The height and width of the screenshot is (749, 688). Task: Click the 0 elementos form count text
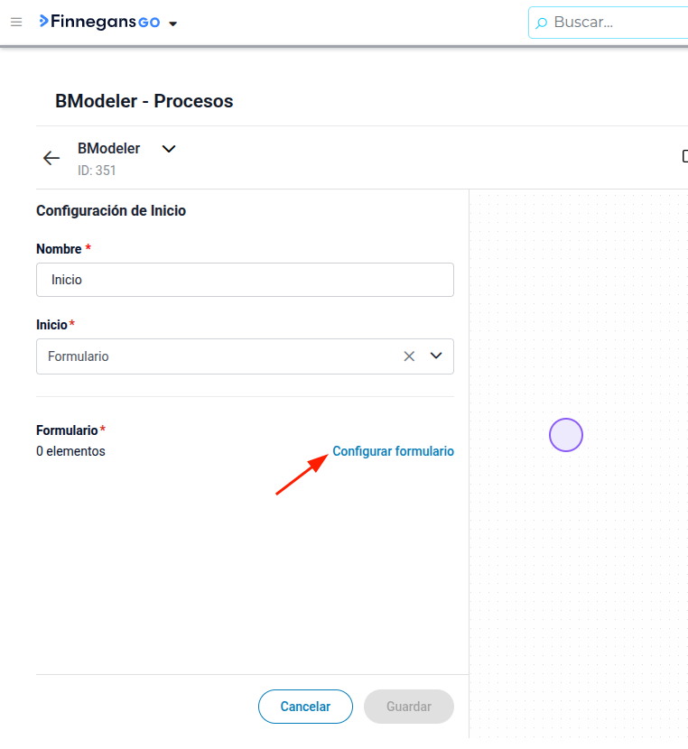point(70,451)
